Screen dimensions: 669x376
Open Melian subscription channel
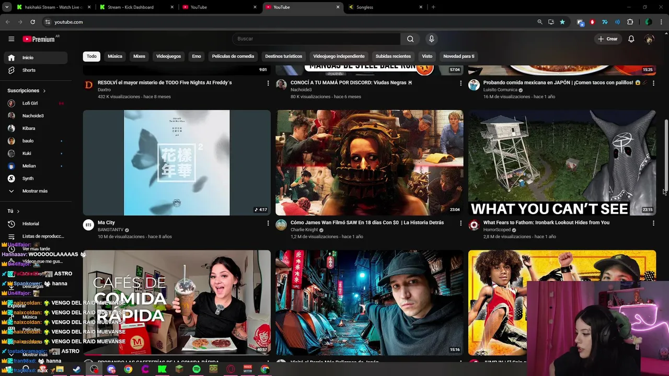click(x=36, y=166)
